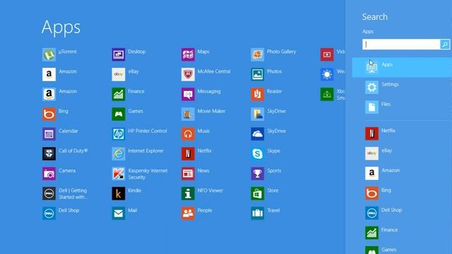Choose Amazon in Search pane
The height and width of the screenshot is (254, 452).
pos(402,173)
